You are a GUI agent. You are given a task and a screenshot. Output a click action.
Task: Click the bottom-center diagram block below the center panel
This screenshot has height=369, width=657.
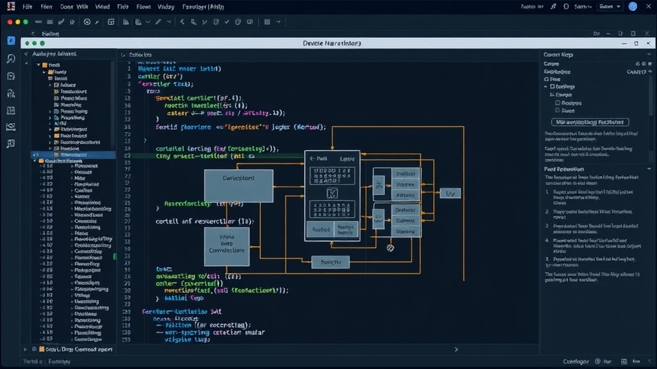[330, 262]
